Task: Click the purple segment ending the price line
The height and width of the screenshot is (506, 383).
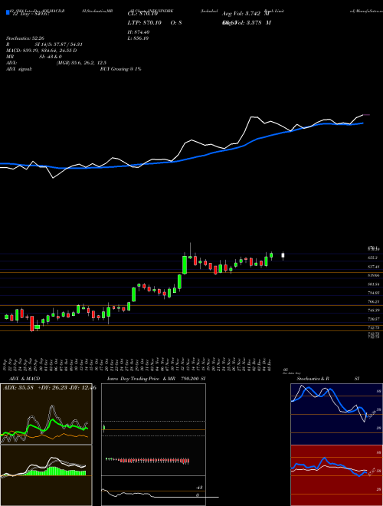Action: click(367, 114)
